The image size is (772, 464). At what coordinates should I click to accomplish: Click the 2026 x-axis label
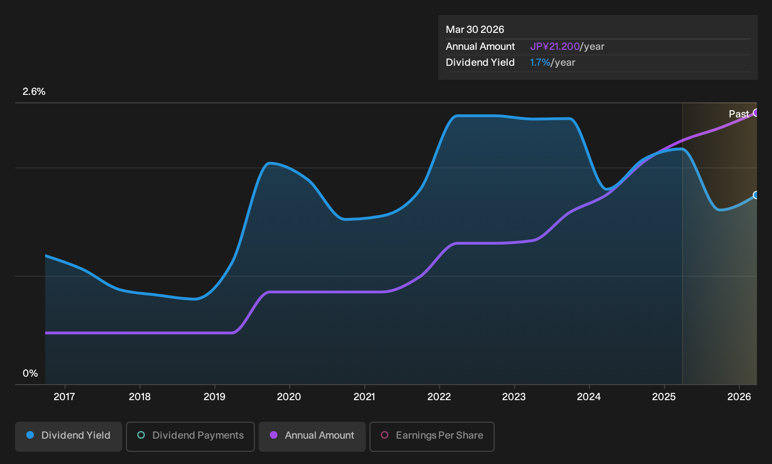(739, 397)
